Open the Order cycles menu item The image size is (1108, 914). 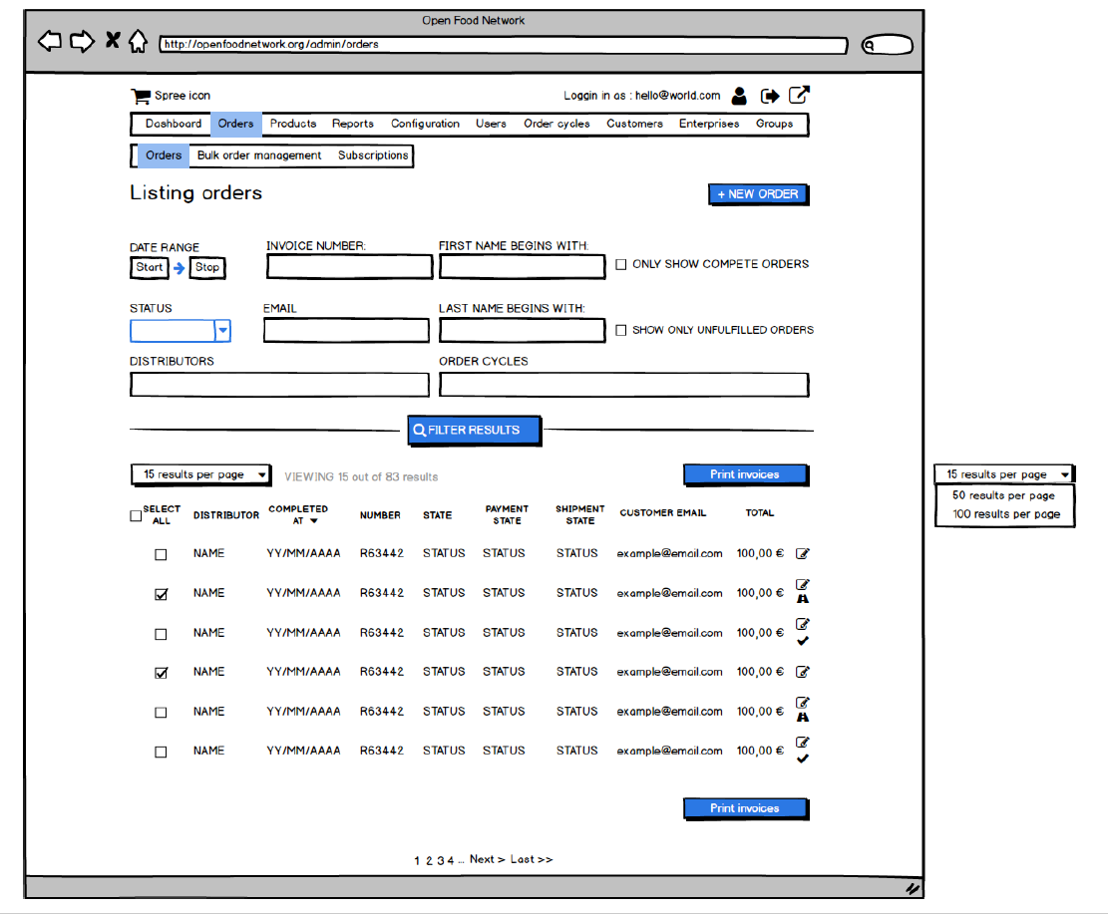(x=556, y=124)
